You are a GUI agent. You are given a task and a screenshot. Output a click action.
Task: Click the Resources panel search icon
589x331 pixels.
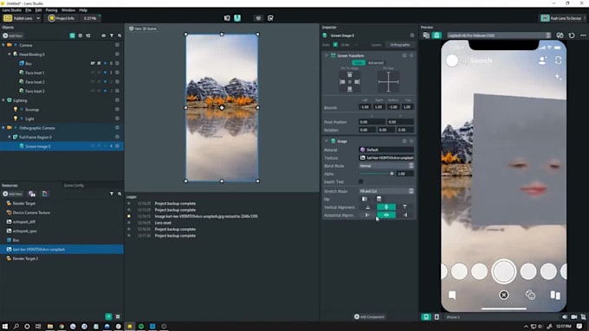[120, 194]
